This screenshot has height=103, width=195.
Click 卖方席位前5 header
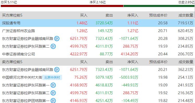[x=12, y=62]
